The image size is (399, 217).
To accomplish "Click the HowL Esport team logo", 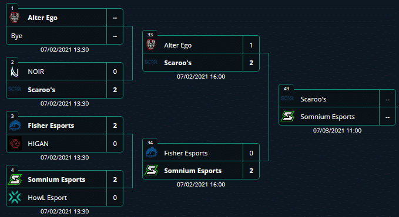I will (x=15, y=198).
